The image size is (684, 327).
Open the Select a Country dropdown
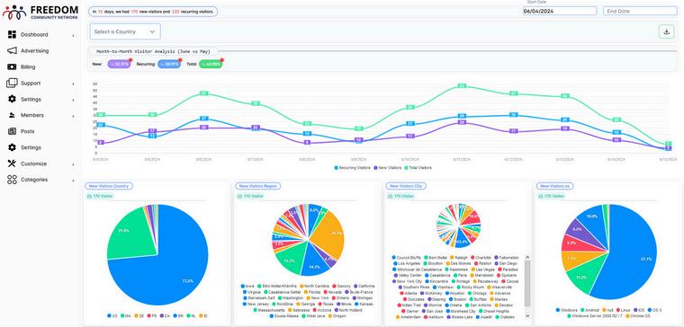point(125,31)
